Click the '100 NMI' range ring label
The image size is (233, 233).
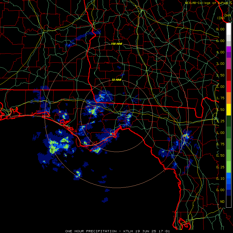click(x=116, y=44)
